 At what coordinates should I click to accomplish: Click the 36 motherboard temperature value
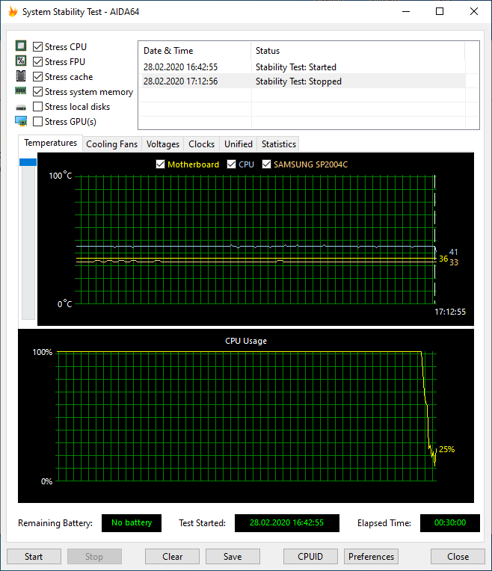click(443, 259)
